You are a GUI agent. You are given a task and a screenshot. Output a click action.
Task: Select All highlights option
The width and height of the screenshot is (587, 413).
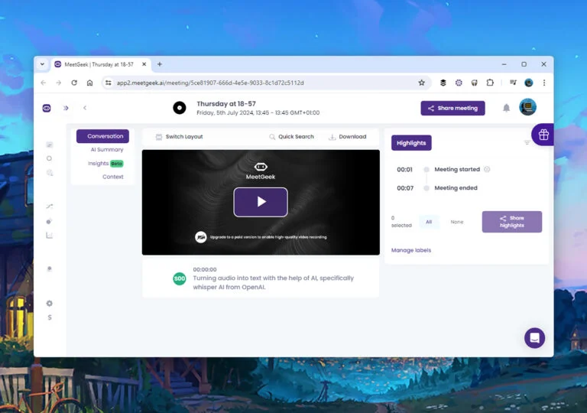click(429, 222)
